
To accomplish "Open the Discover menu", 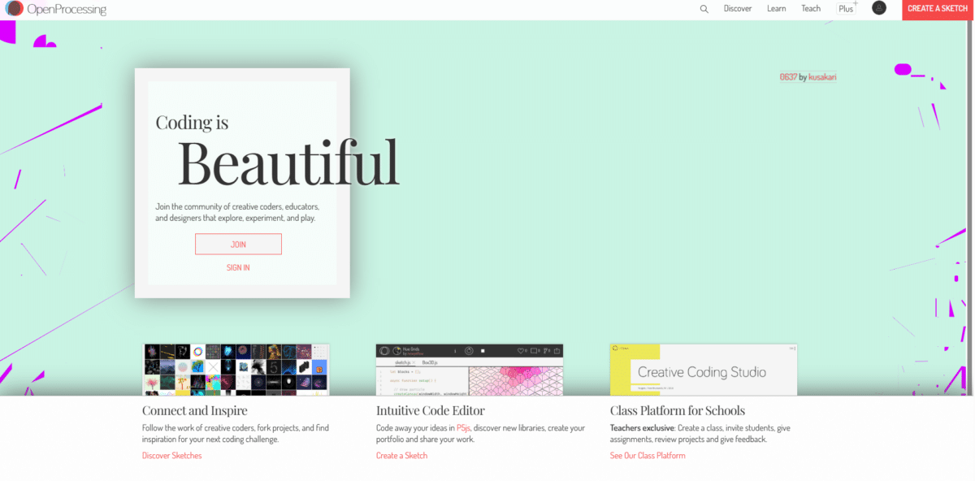I will pos(738,9).
